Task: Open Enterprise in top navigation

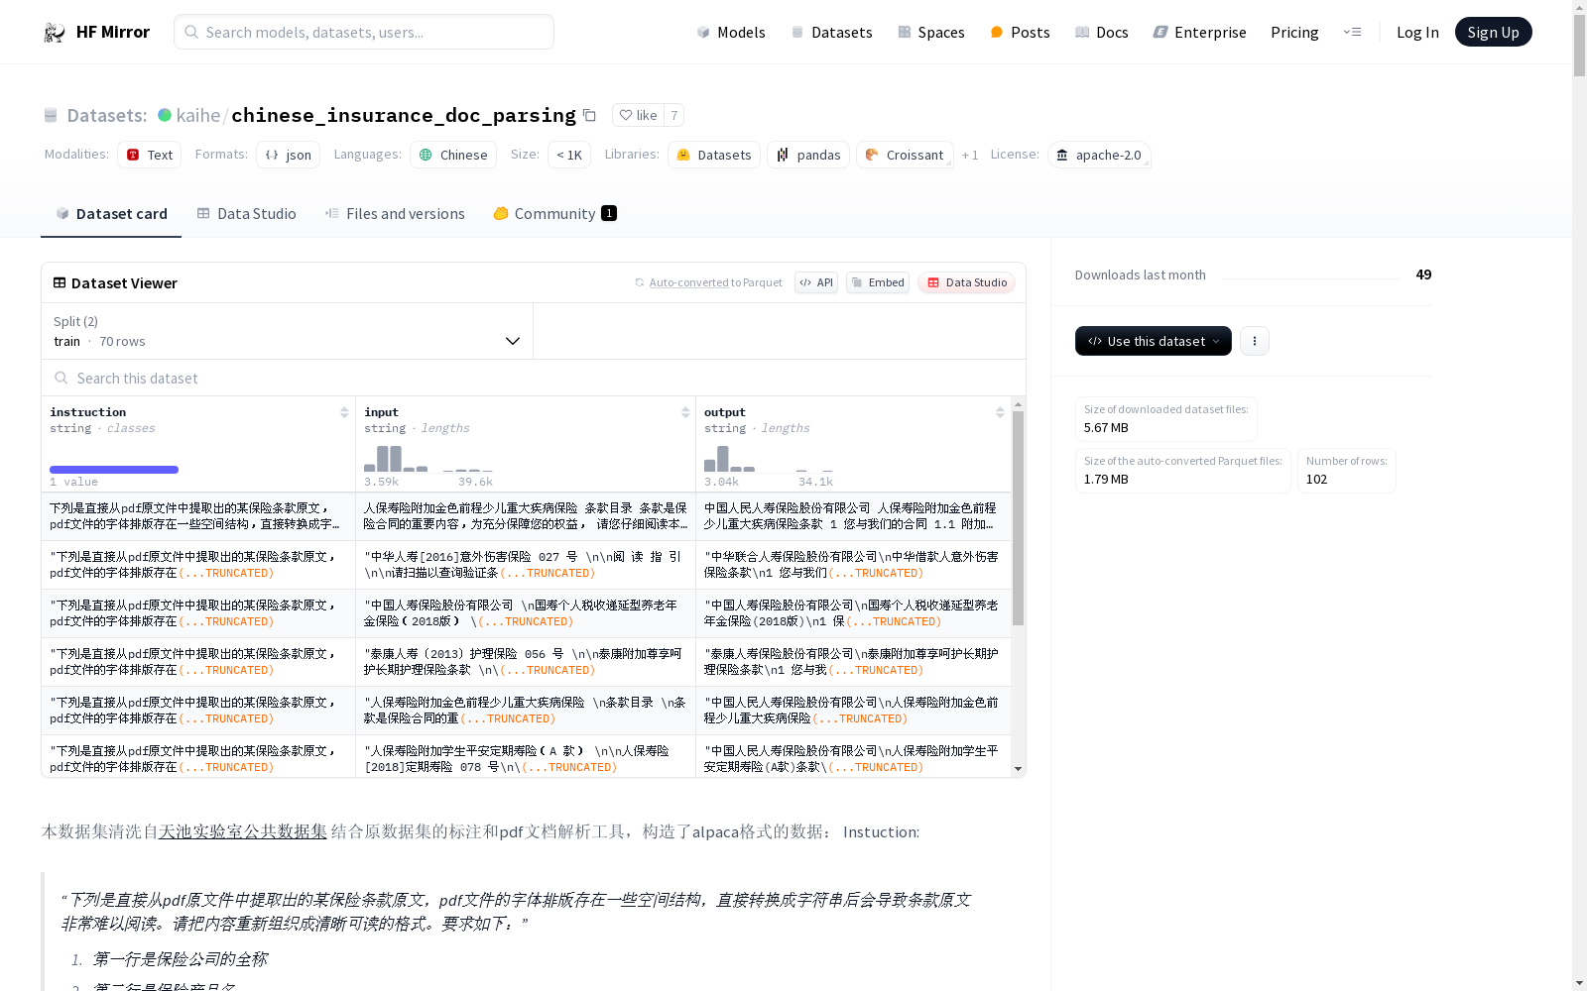Action: coord(1199,32)
